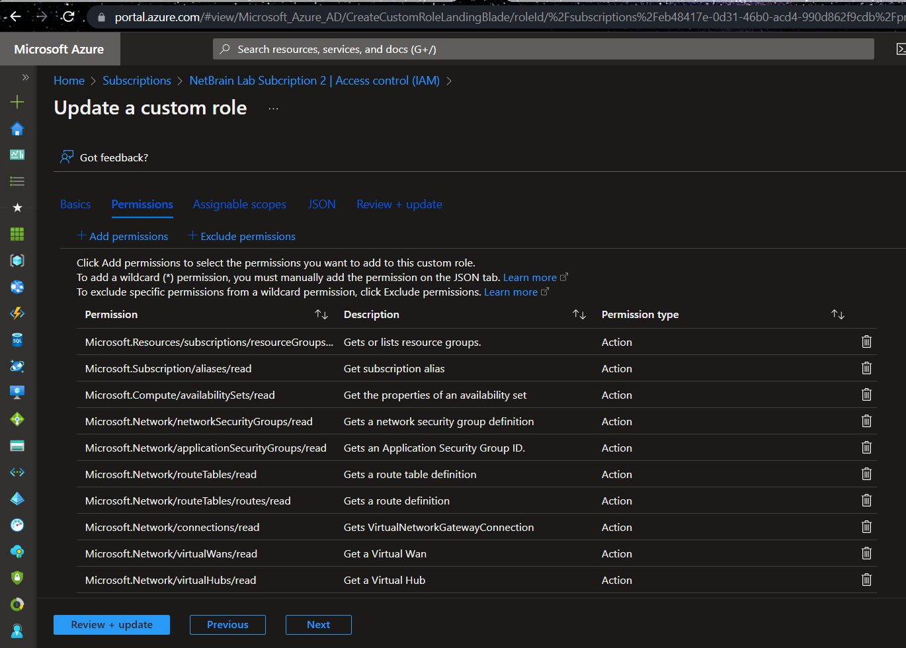
Task: Click the Create a resource plus icon
Action: (x=17, y=102)
